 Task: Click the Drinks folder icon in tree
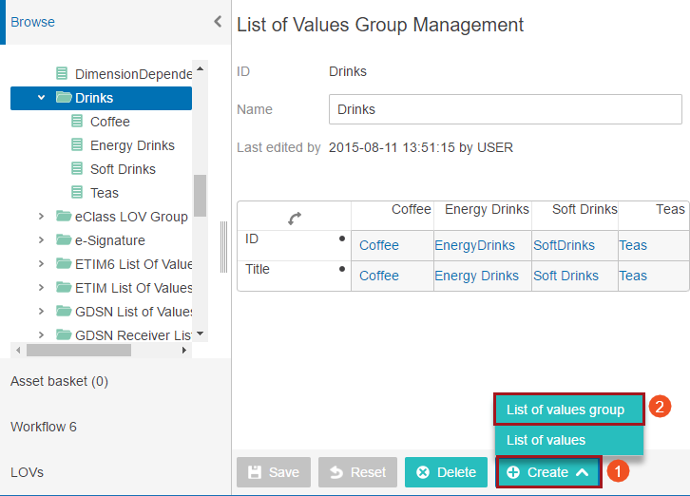click(x=64, y=97)
